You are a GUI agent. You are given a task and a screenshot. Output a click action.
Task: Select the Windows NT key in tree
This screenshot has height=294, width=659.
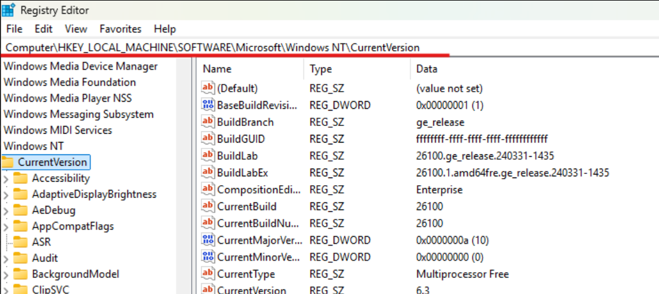tap(34, 146)
